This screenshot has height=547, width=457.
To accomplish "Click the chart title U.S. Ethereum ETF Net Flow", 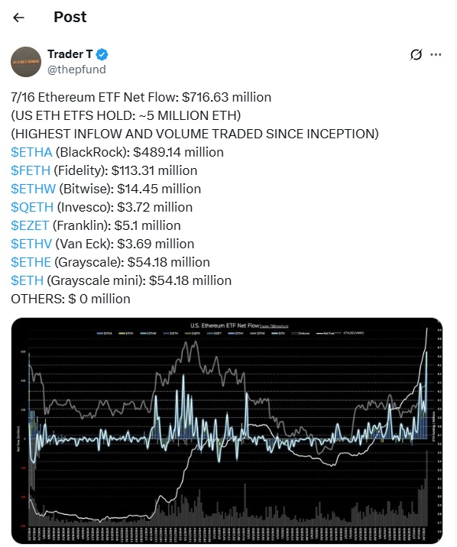I will (x=225, y=325).
